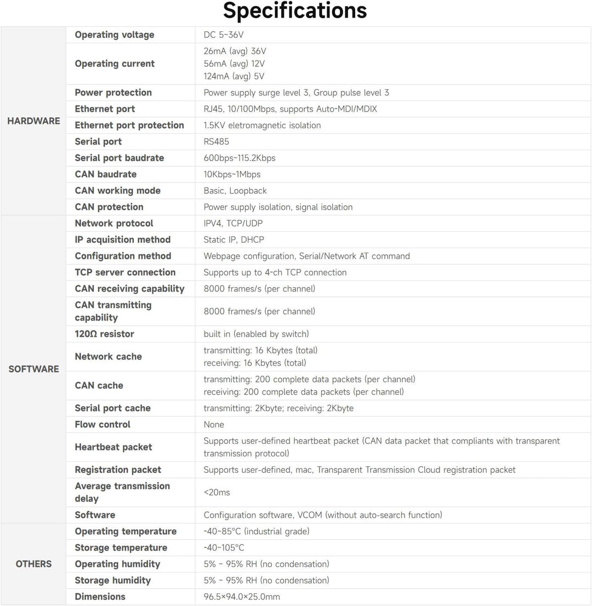Click the <20ms transmission delay value

coord(217,493)
